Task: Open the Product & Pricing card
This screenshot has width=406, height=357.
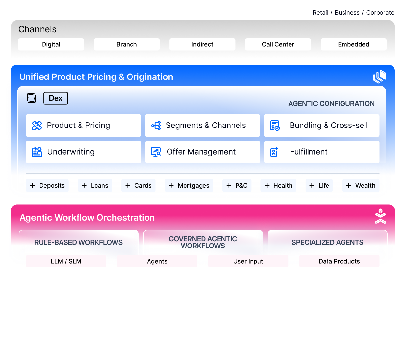Action: pyautogui.click(x=83, y=126)
